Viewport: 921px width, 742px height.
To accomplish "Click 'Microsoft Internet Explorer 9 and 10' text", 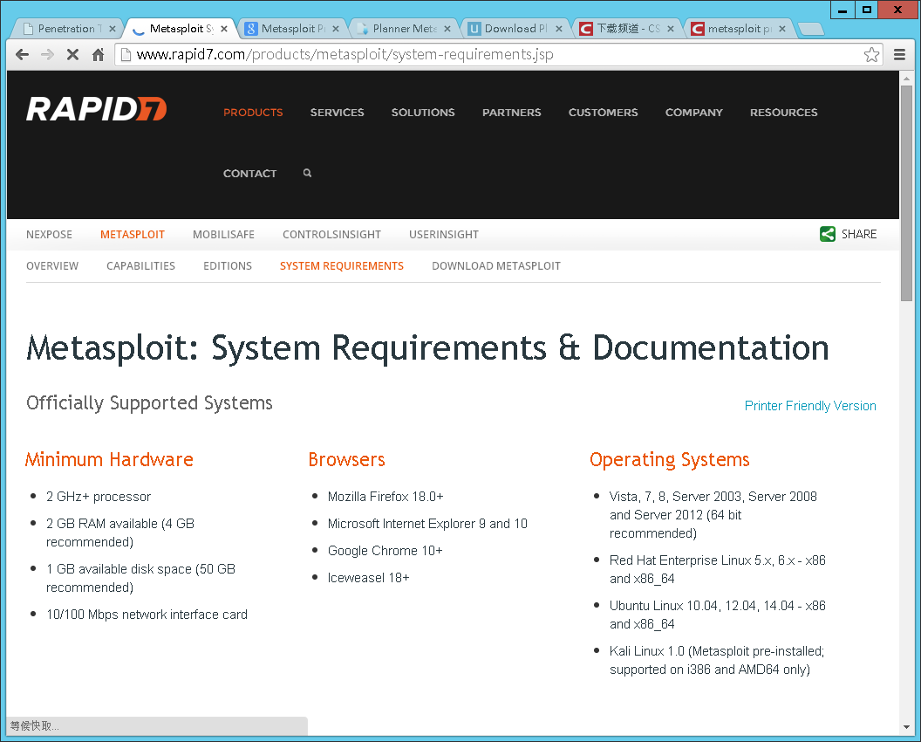I will tap(427, 524).
